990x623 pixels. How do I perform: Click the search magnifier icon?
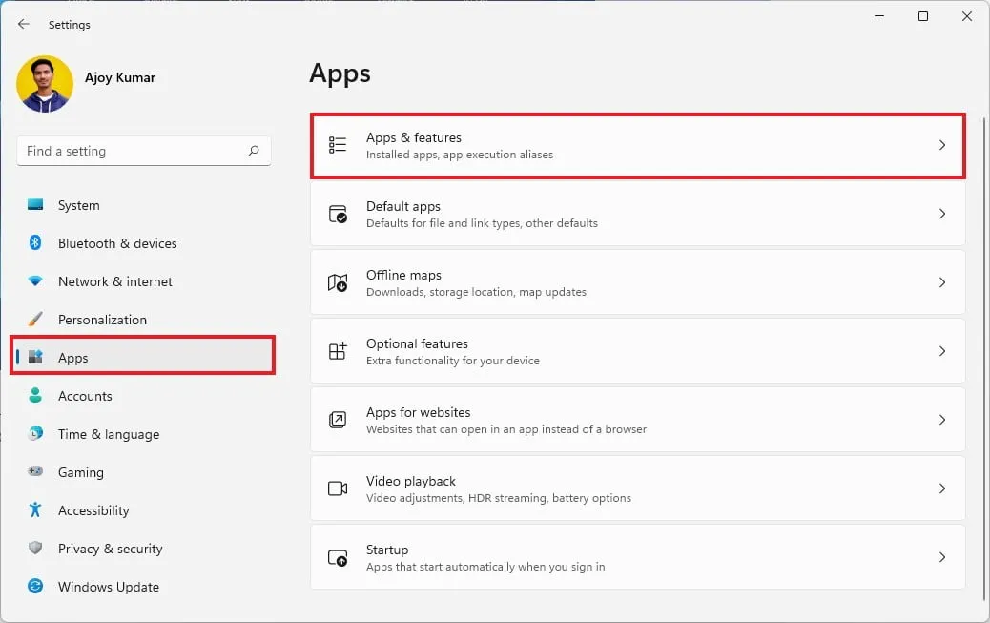tap(254, 151)
